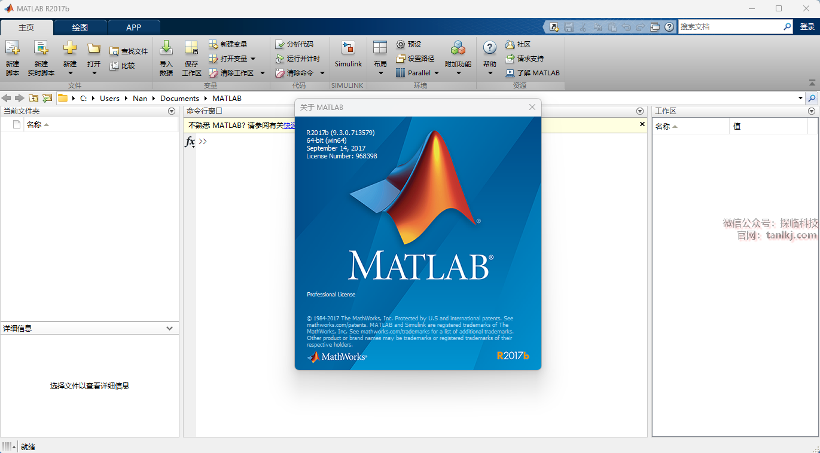The width and height of the screenshot is (820, 453).
Task: Save the workspace with 保存工作区
Action: (191, 58)
